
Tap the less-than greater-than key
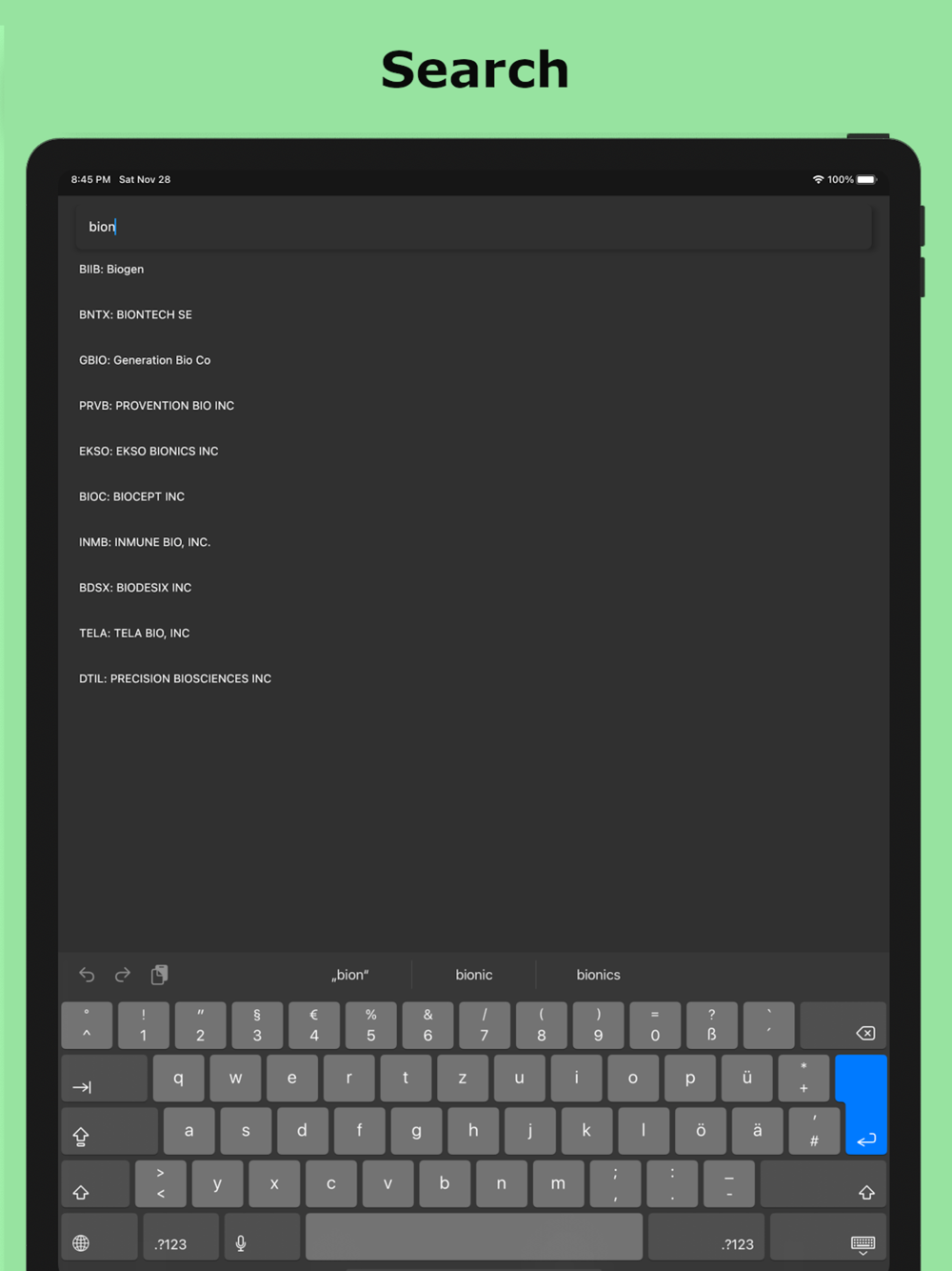[160, 1183]
